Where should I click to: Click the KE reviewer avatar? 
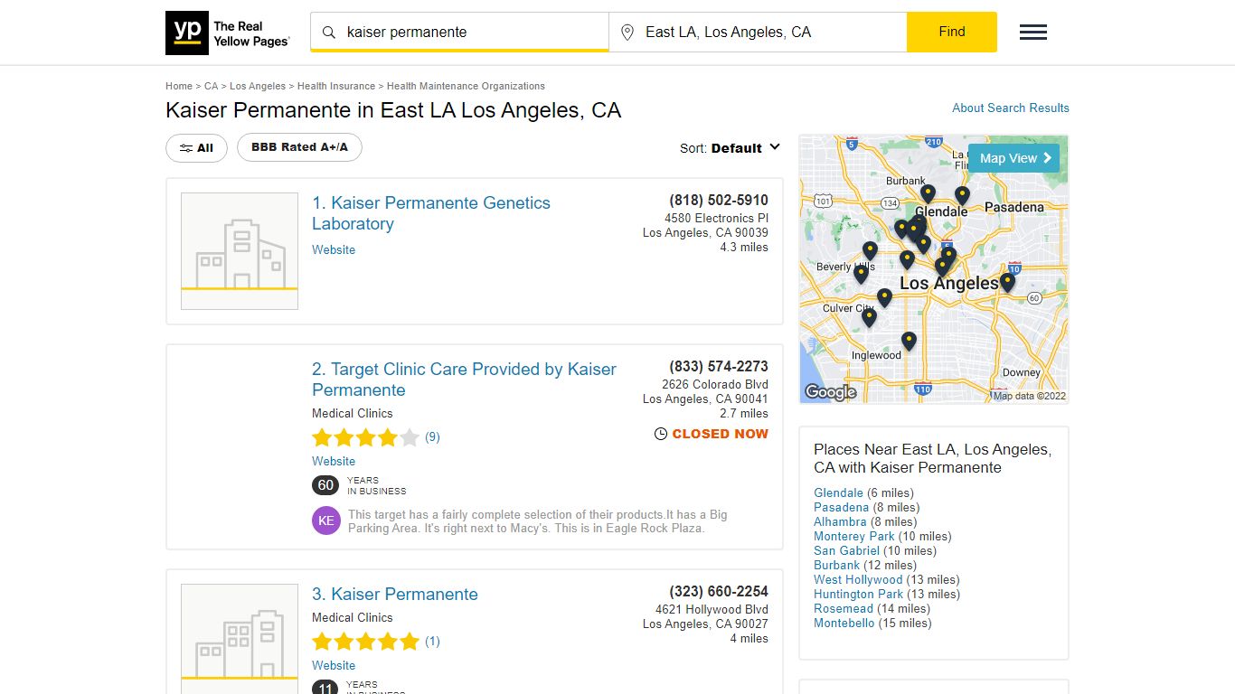point(326,520)
